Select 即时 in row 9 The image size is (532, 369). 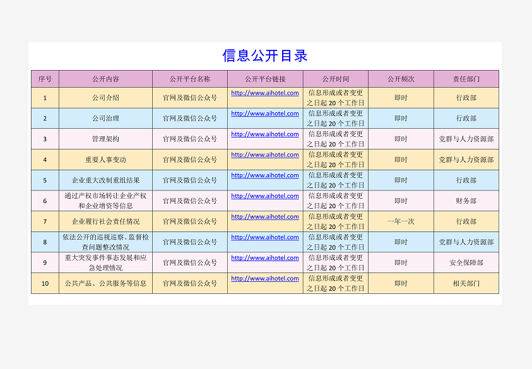click(401, 263)
